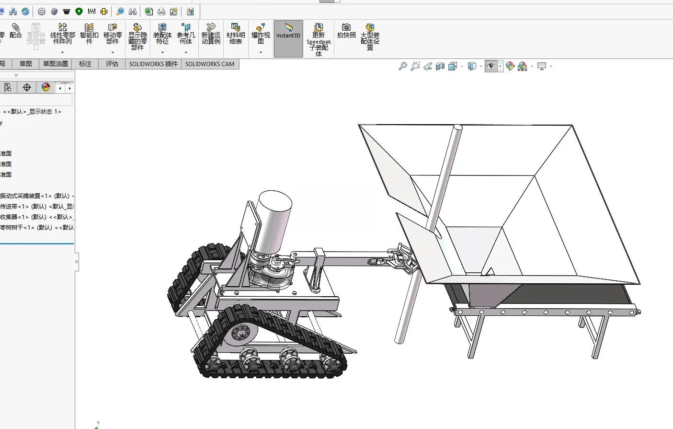
Task: Toggle the Instant3D button
Action: (x=288, y=39)
